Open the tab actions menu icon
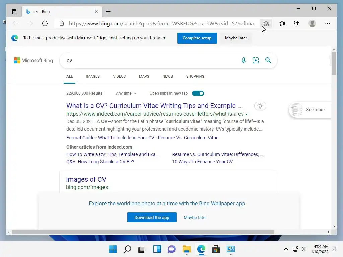The height and width of the screenshot is (257, 343). coord(14,12)
